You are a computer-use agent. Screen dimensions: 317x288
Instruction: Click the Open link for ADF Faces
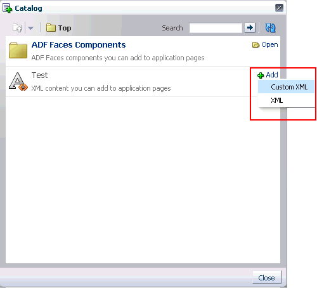coord(269,44)
